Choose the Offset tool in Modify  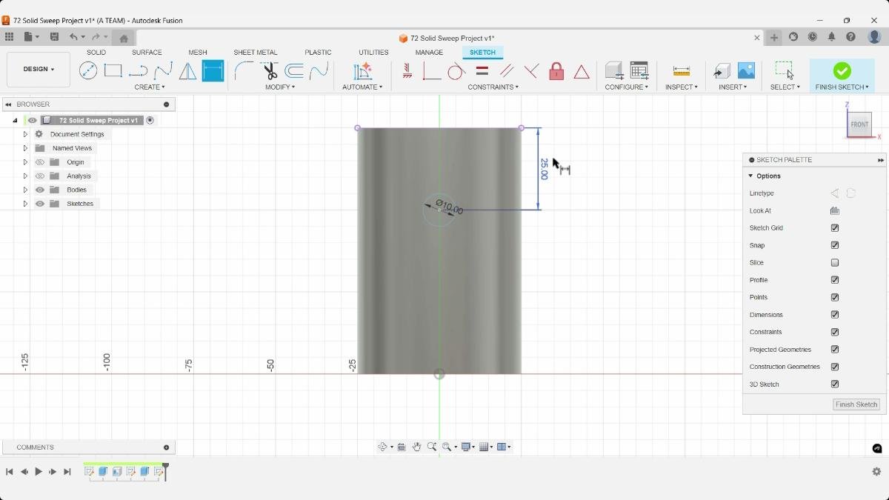click(x=294, y=71)
